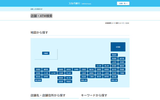Pick 新潟県 on the map
The height and width of the screenshot is (100, 160).
coord(114,66)
